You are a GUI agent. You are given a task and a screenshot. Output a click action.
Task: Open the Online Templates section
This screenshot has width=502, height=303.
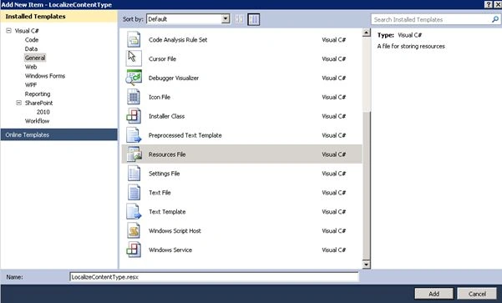tap(59, 134)
